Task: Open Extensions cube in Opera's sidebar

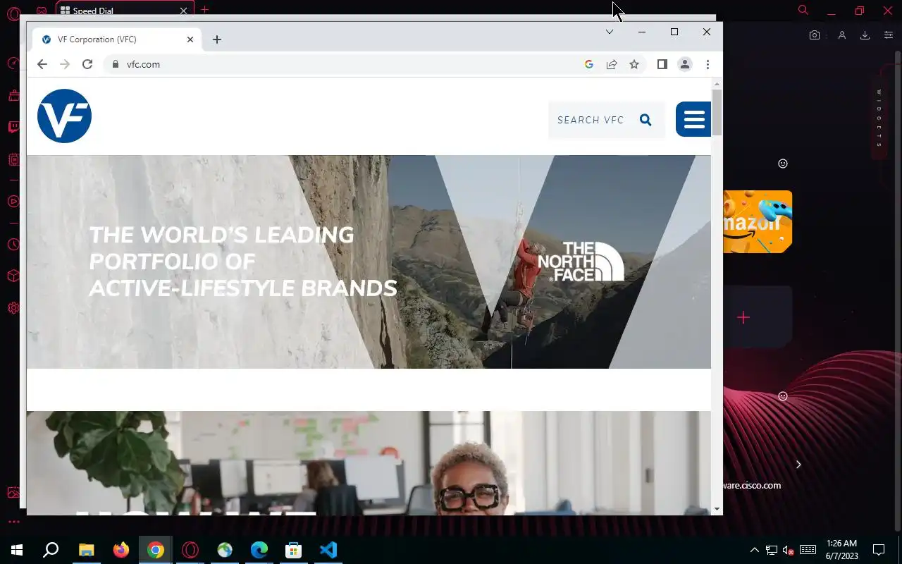Action: [x=13, y=276]
